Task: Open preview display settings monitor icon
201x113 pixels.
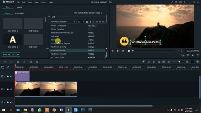Action: pyautogui.click(x=183, y=55)
